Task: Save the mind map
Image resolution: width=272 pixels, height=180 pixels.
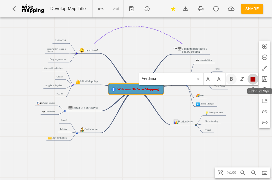Action: (132, 9)
